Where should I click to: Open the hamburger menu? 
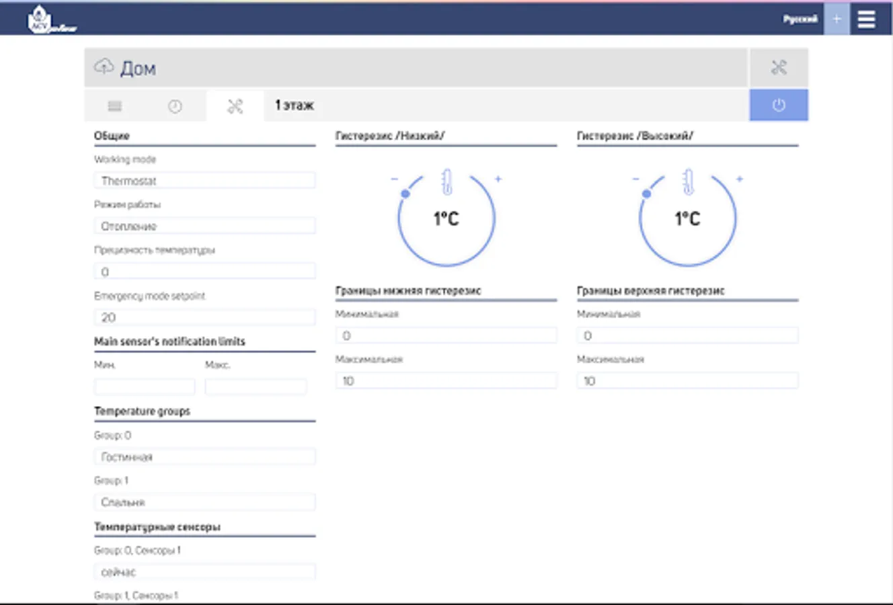coord(866,19)
